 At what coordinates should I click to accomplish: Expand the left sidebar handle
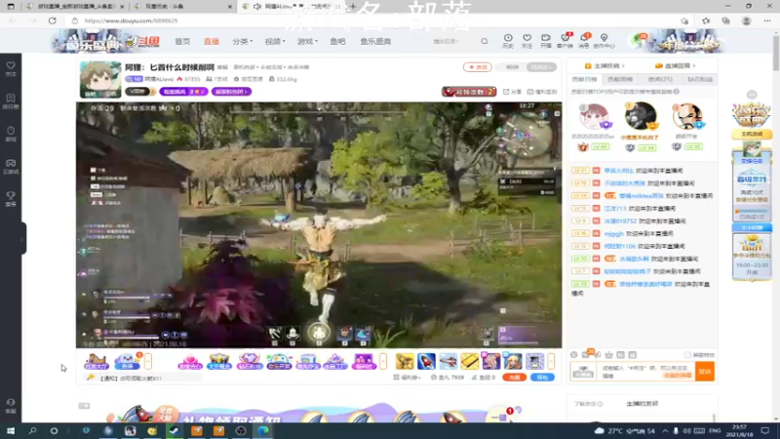point(22,238)
